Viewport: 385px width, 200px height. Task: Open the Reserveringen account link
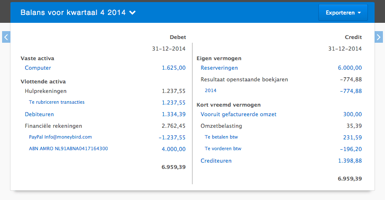tap(219, 68)
